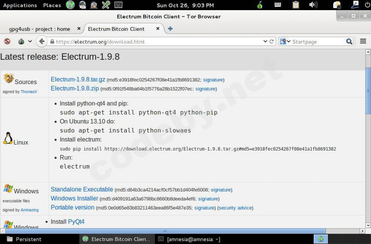Select the Electrum Bitcoin Client tab
The height and width of the screenshot is (244, 371).
pyautogui.click(x=116, y=29)
